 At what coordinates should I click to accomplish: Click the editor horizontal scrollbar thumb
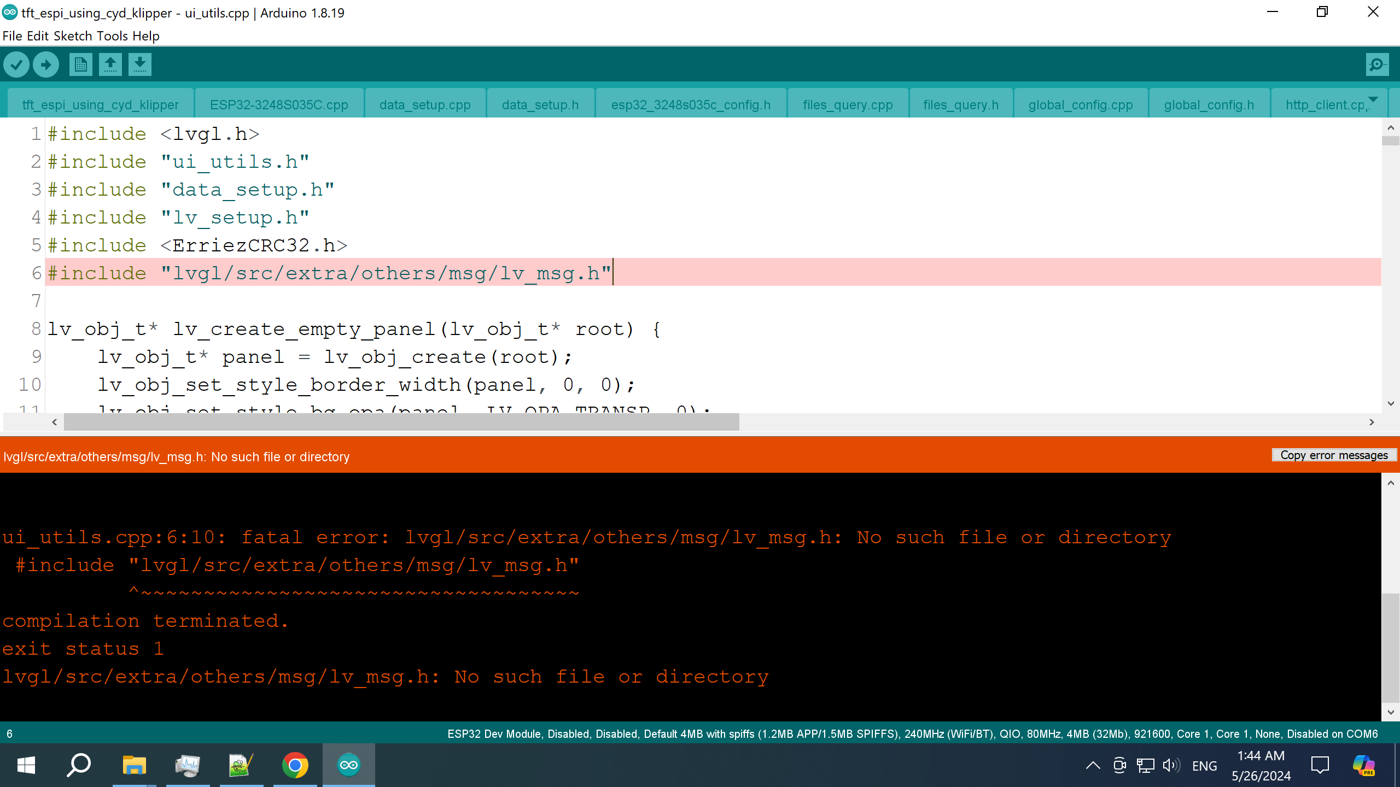click(401, 422)
